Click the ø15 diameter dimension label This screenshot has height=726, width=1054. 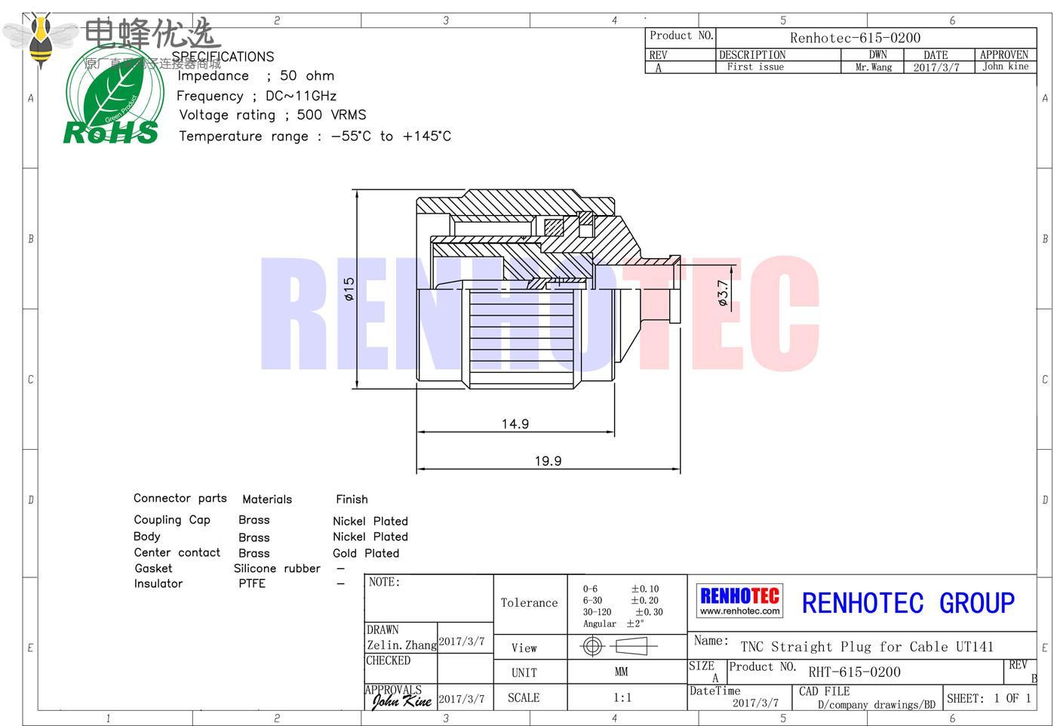[349, 289]
